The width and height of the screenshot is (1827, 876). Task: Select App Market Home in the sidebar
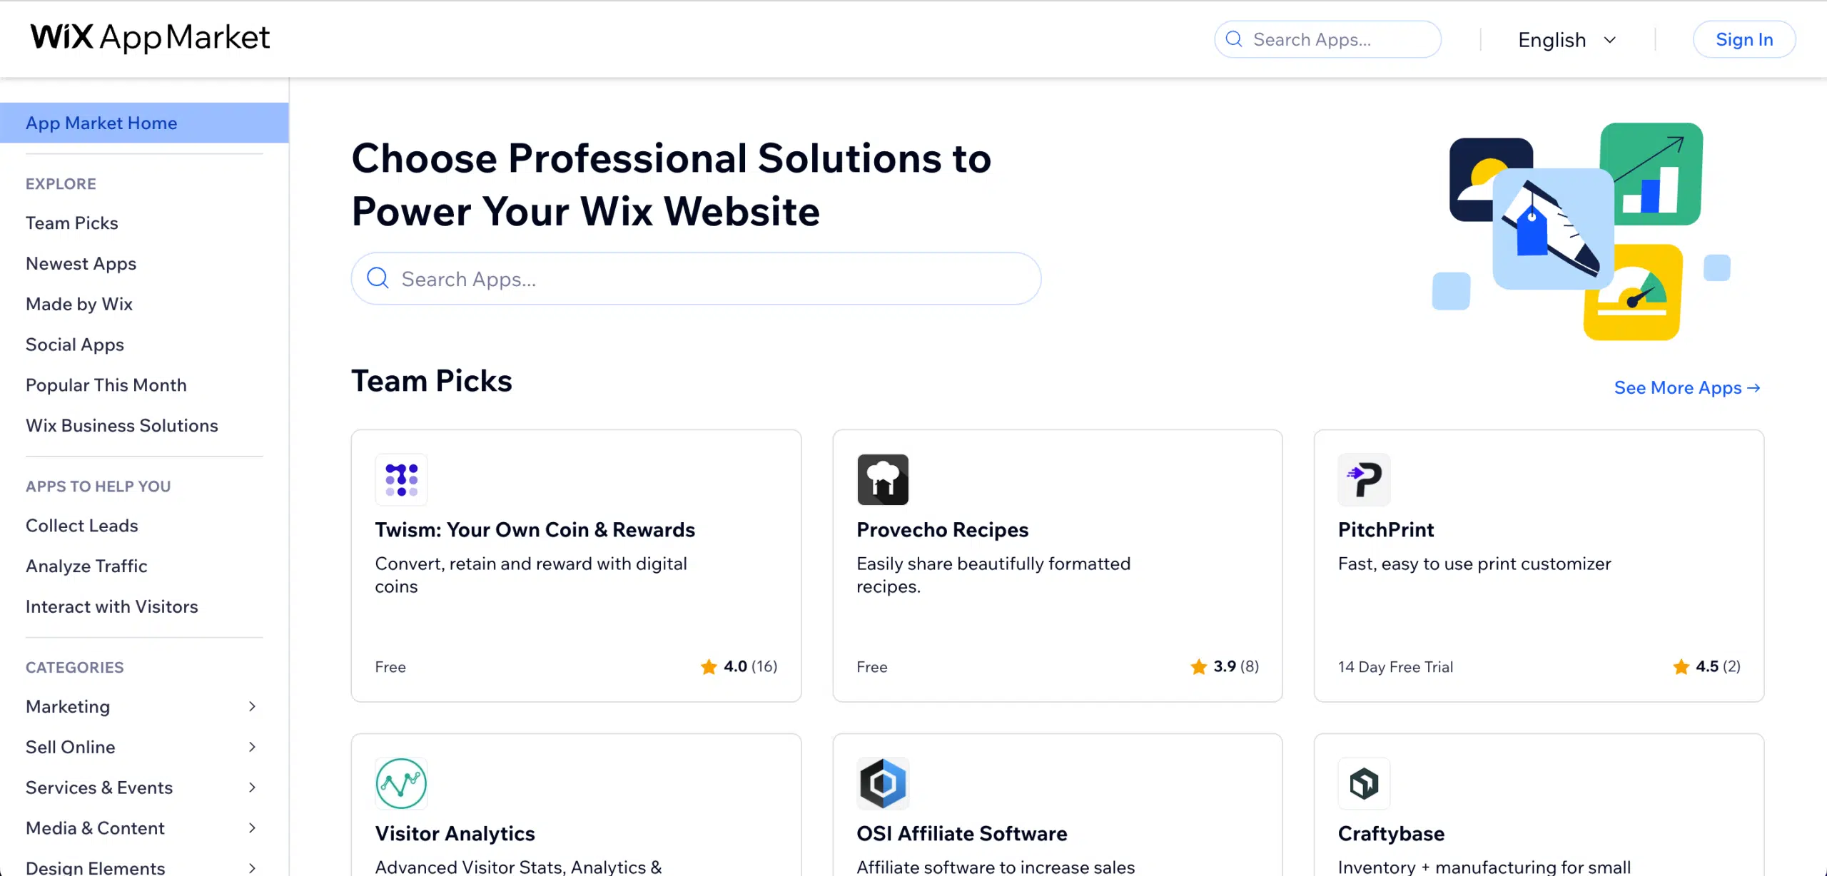[144, 123]
